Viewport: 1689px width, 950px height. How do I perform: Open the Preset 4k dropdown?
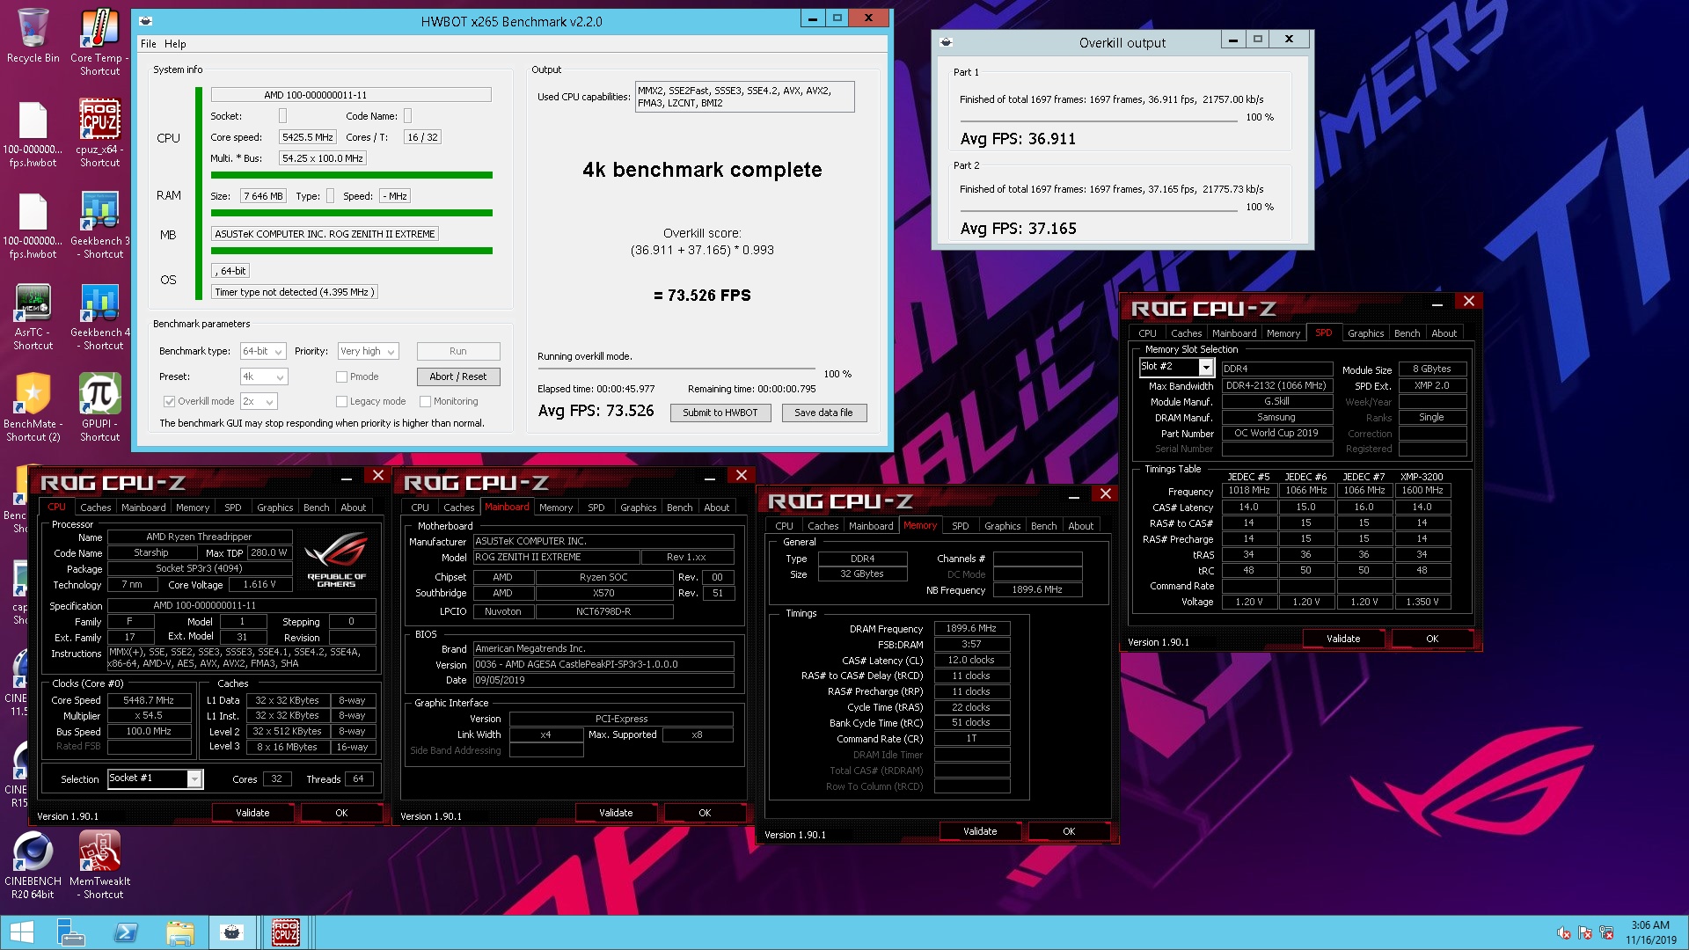[264, 376]
